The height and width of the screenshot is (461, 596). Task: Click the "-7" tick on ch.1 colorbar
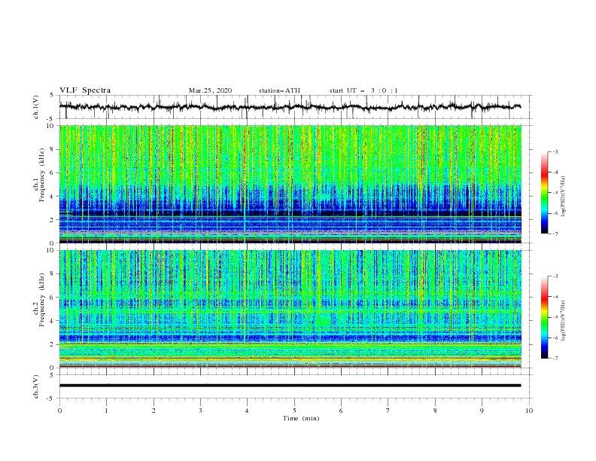tap(555, 234)
